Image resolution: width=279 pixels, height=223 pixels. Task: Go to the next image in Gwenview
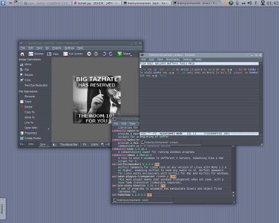96,54
